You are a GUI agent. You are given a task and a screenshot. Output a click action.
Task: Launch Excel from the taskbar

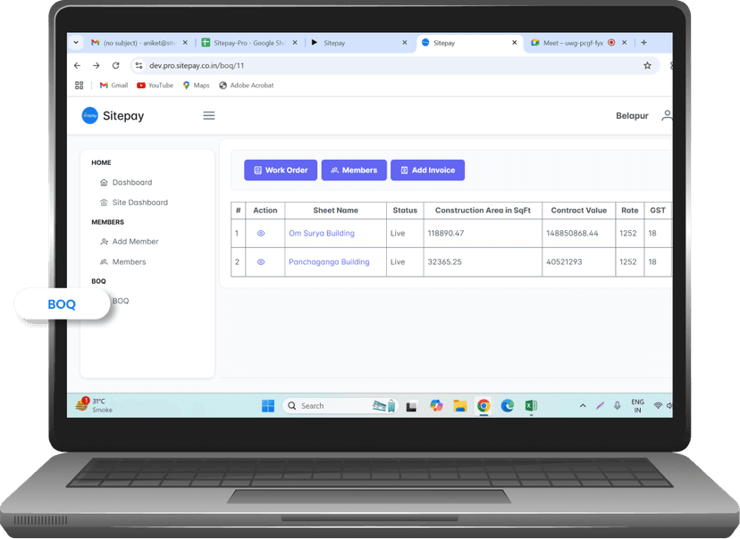click(x=531, y=406)
